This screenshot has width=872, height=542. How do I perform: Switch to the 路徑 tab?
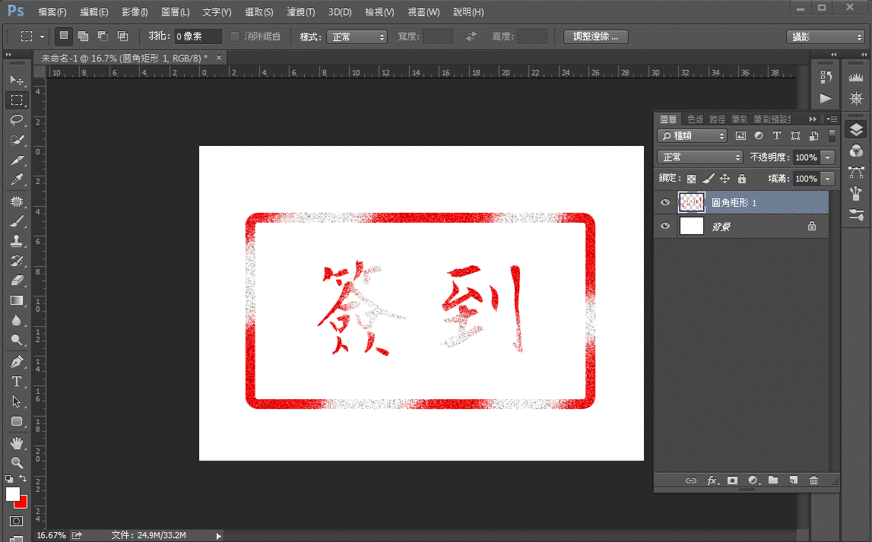point(718,119)
